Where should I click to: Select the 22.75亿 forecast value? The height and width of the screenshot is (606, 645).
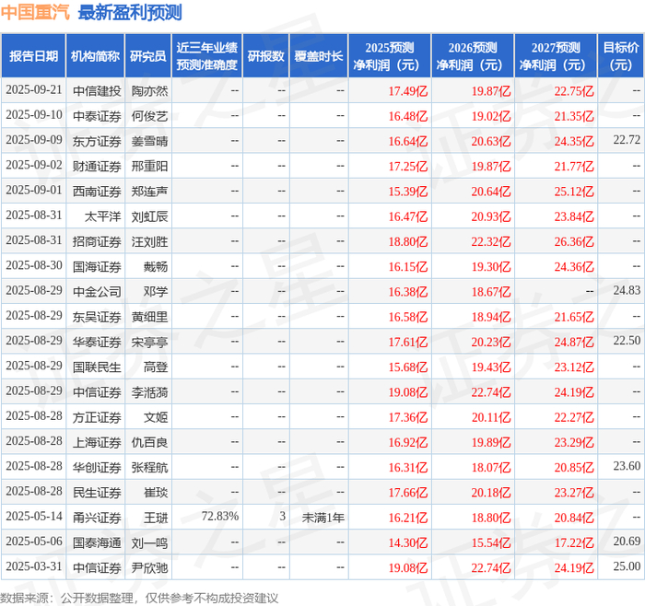(x=574, y=91)
